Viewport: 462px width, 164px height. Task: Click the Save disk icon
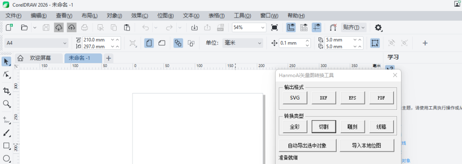[x=46, y=28]
